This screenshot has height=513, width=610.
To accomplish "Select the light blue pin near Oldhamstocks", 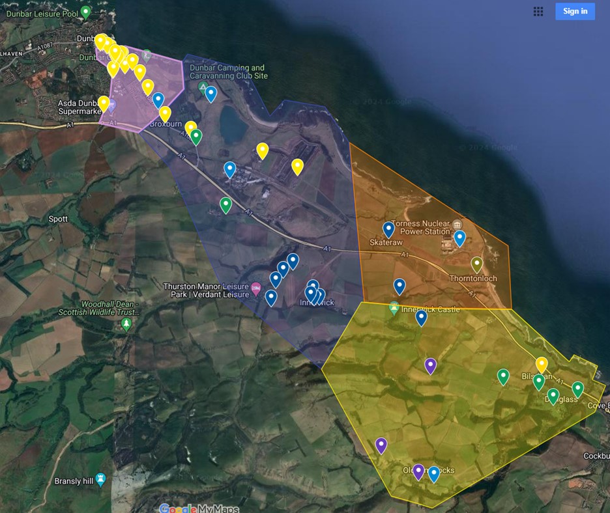I will 433,474.
